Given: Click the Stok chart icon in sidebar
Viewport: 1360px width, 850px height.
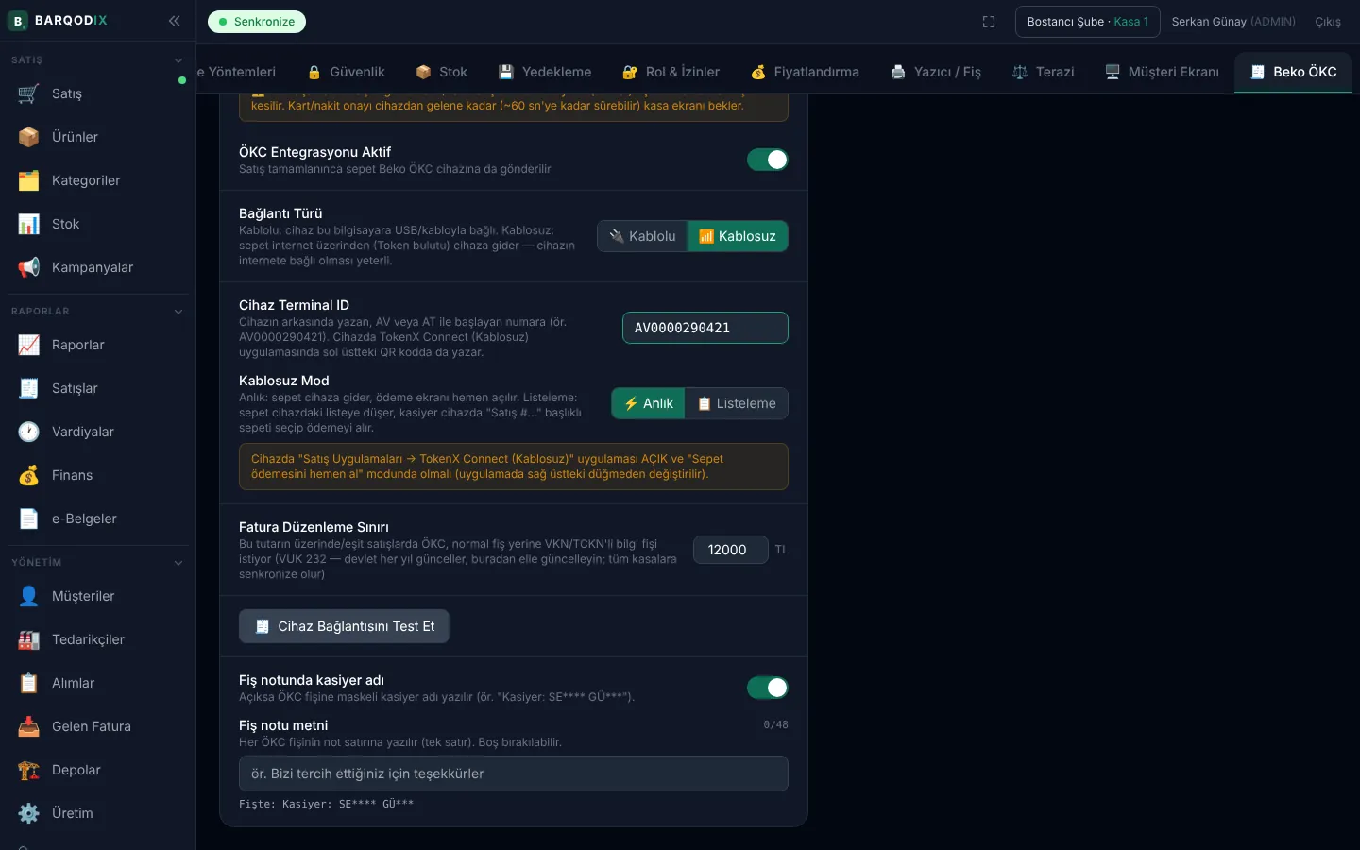Looking at the screenshot, I should click(x=29, y=224).
